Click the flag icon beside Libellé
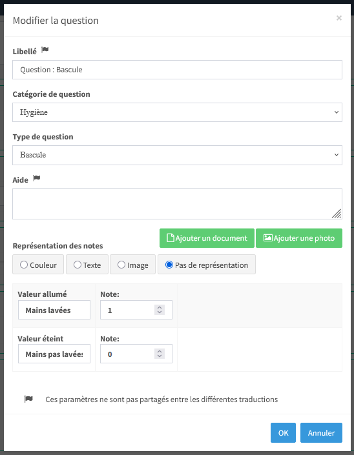354x455 pixels. [x=45, y=50]
